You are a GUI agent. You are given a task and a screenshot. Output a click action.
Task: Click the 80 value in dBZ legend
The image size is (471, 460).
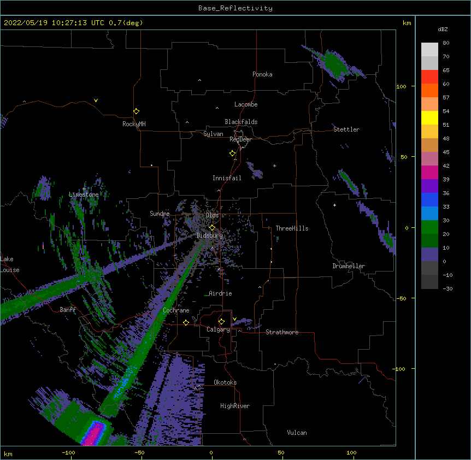click(446, 43)
